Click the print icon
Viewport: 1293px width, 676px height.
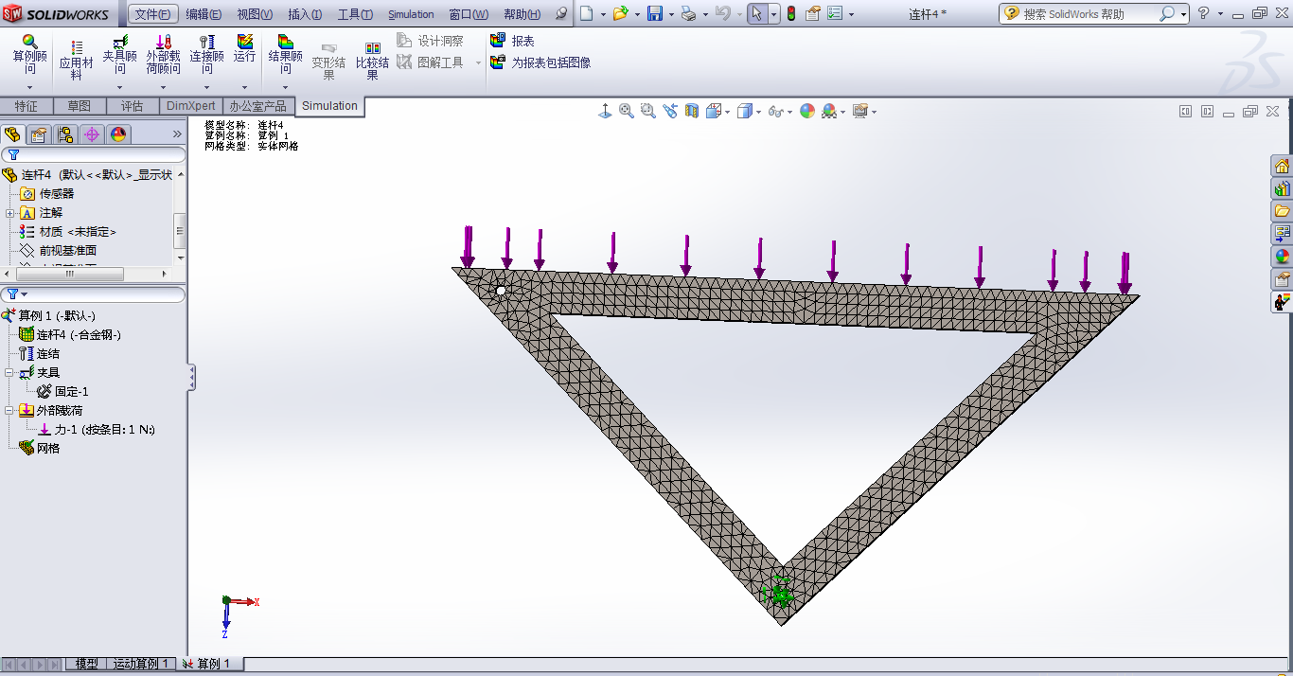click(688, 14)
